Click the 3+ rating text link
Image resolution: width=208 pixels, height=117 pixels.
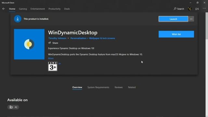[x=60, y=64]
